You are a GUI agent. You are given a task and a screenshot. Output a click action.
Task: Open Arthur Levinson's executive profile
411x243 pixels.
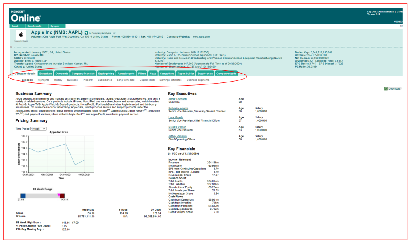tap(177, 99)
